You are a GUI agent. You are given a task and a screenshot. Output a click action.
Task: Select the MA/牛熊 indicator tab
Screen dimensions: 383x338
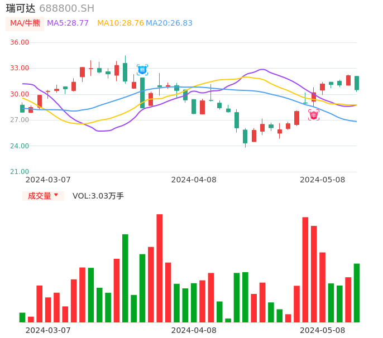tap(25, 23)
